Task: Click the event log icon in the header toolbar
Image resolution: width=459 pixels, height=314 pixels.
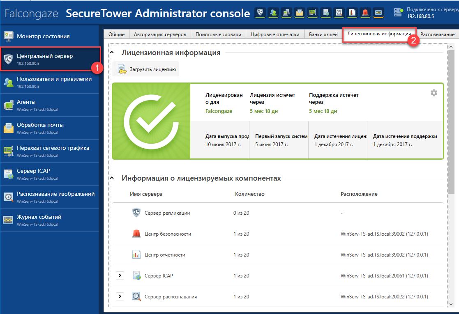Action: pos(378,13)
